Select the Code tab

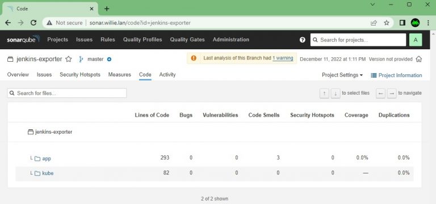(x=145, y=74)
